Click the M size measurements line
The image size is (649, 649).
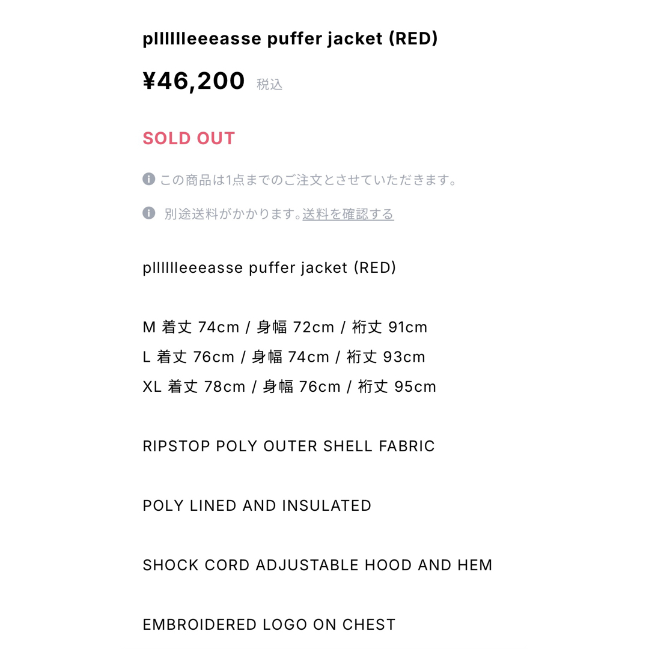[285, 327]
